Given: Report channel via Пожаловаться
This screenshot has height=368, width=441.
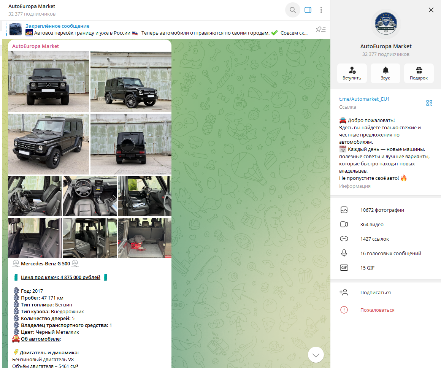Looking at the screenshot, I should coord(377,310).
